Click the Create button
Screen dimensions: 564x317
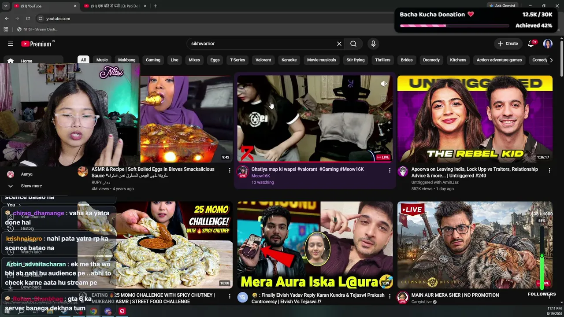coord(508,44)
